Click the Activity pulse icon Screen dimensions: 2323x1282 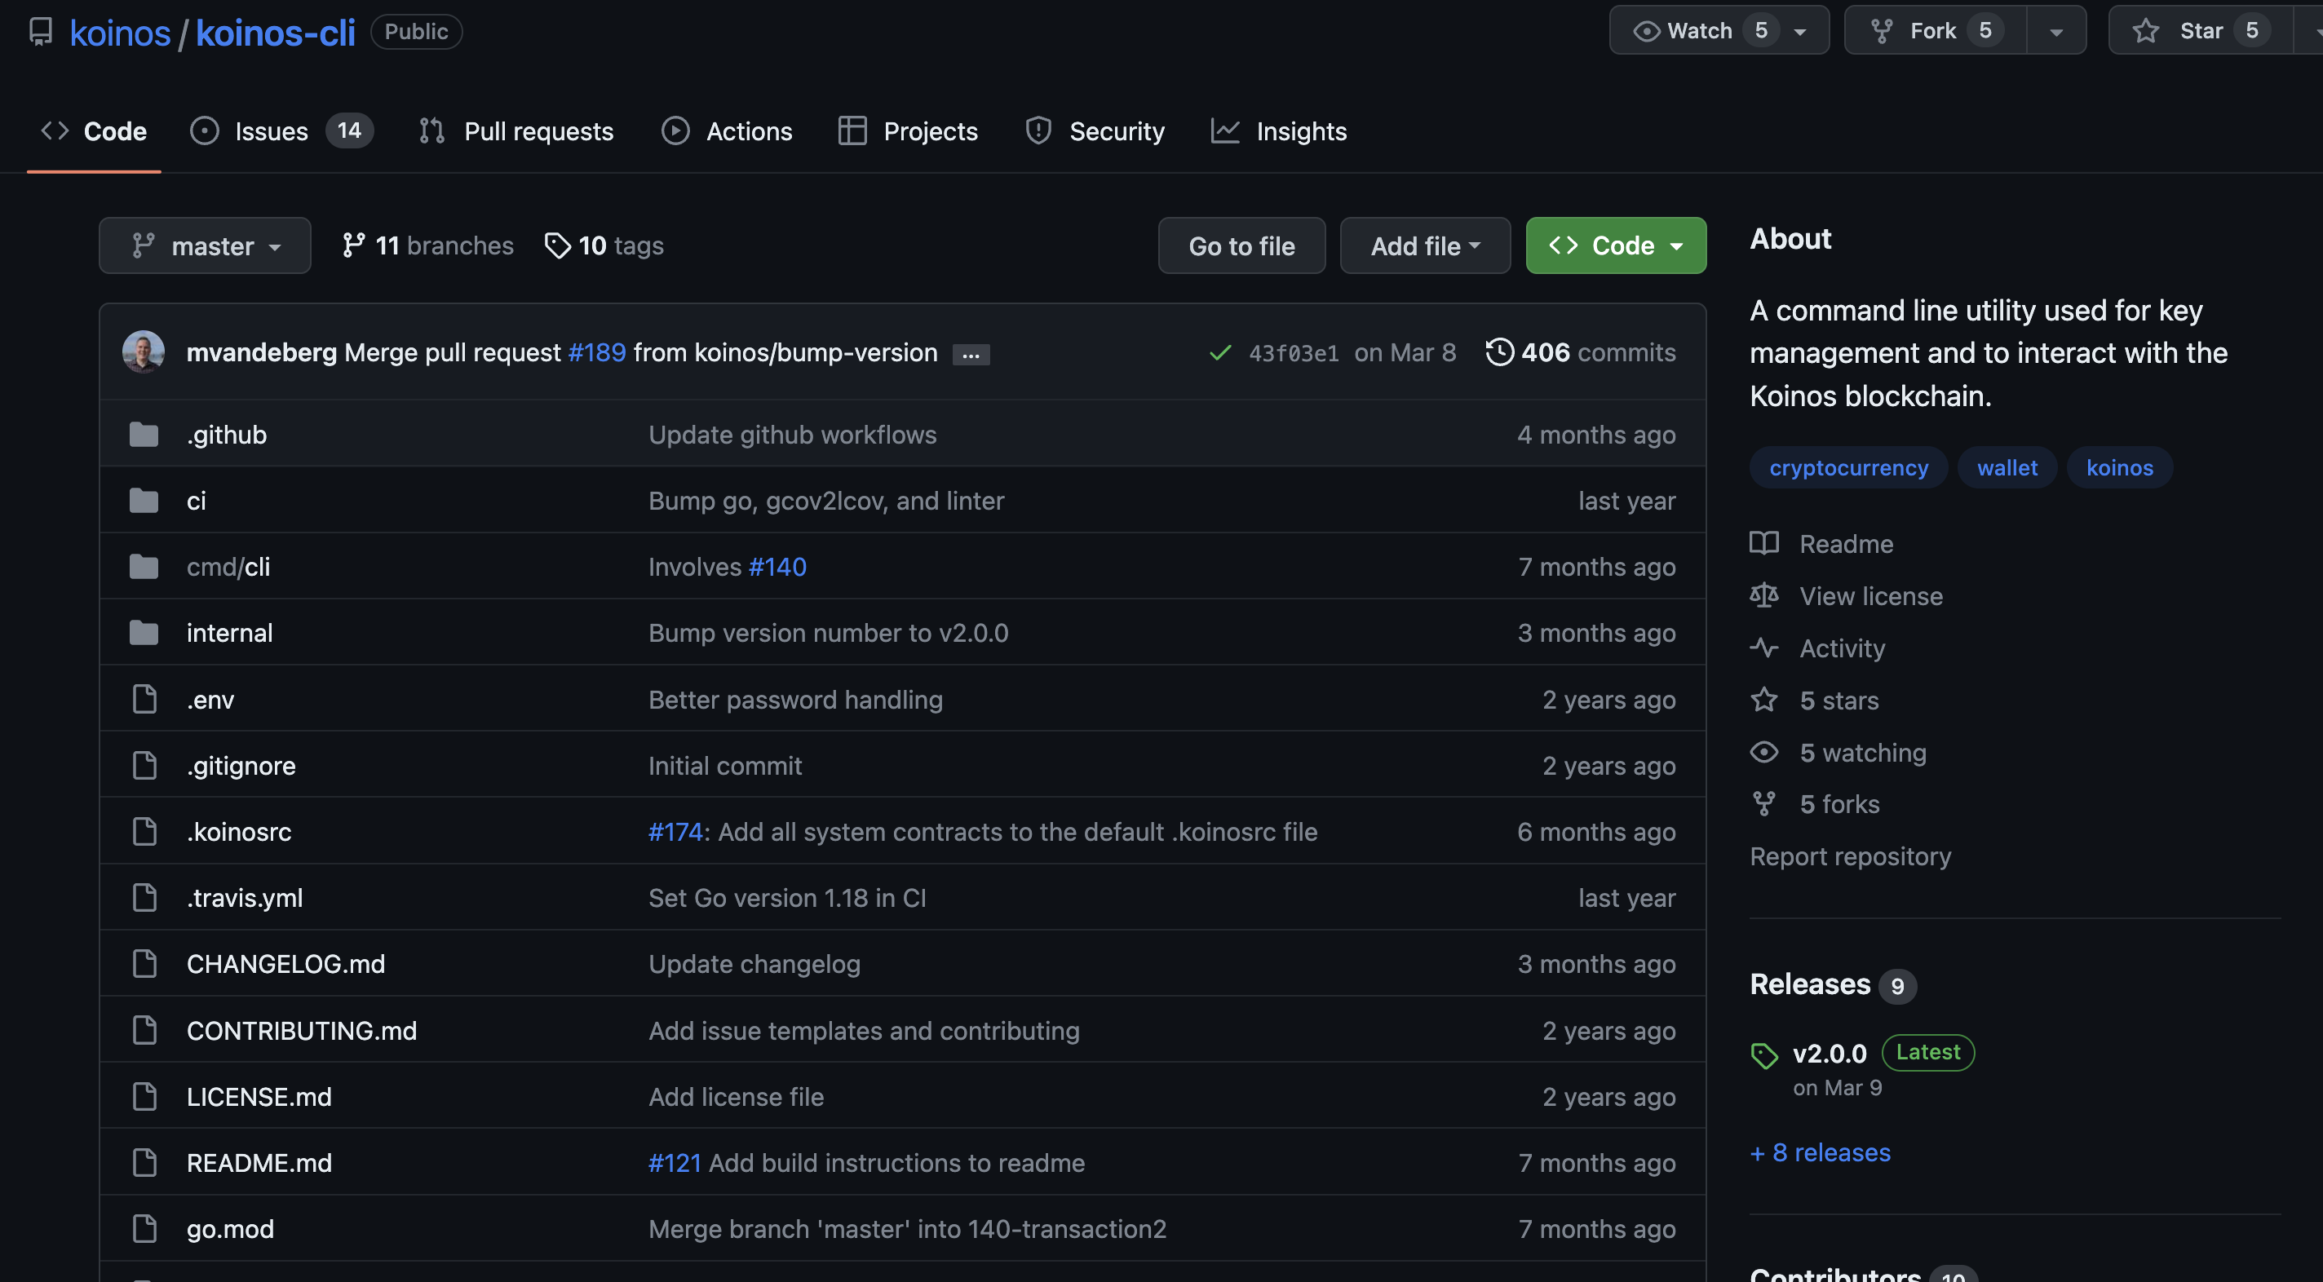point(1764,648)
